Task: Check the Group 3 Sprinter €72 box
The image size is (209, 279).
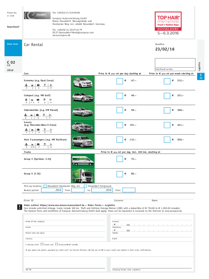Action: [x=120, y=159]
